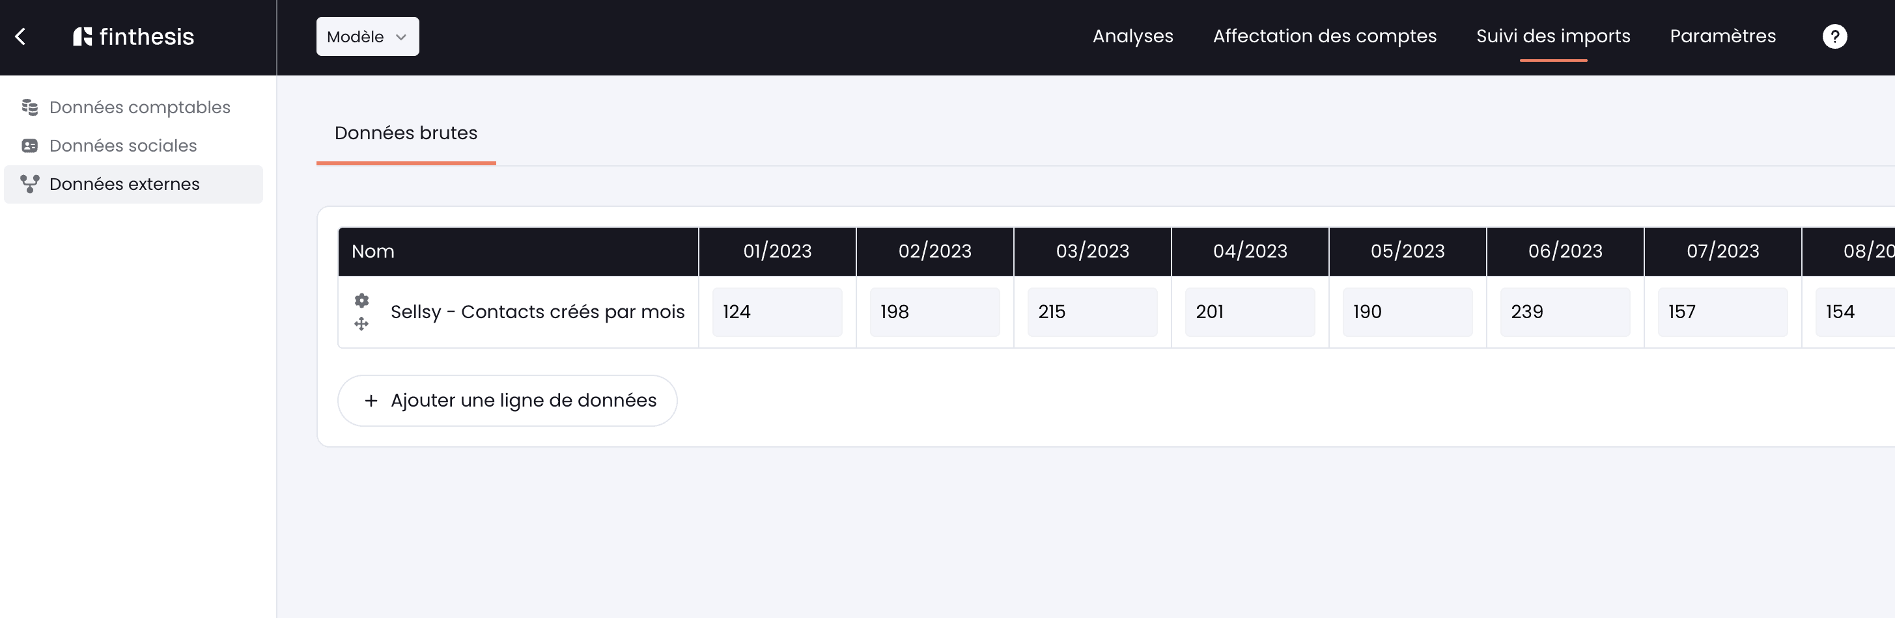Click the 02/2023 column header

tap(934, 251)
